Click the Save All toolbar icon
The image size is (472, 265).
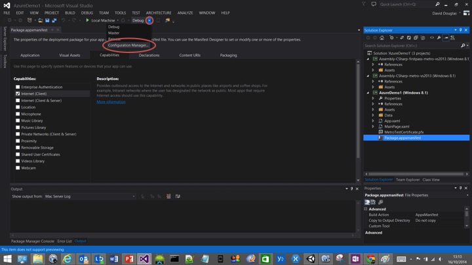[x=54, y=20]
